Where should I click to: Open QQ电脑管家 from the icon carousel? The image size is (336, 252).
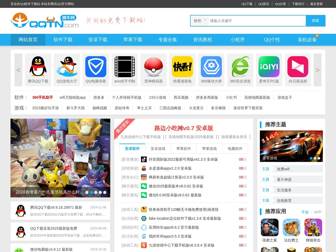(x=96, y=66)
